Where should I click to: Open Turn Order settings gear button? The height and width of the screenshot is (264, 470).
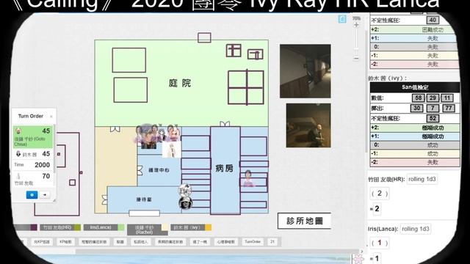tap(32, 195)
